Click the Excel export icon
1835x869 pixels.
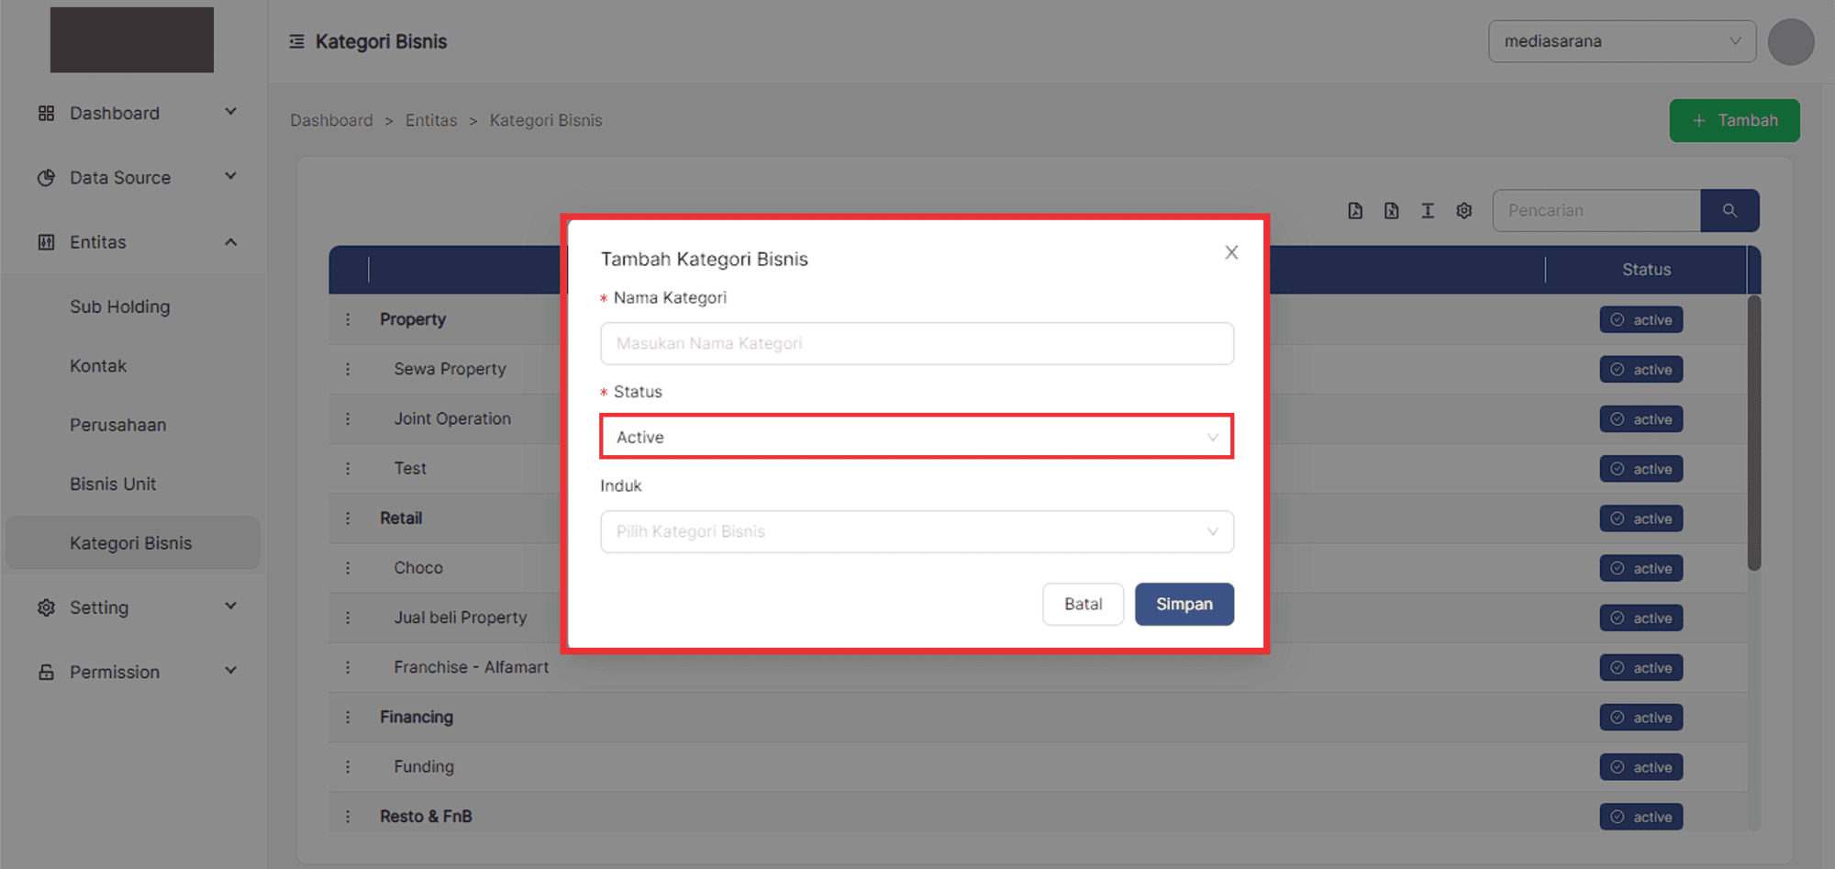[x=1391, y=211]
